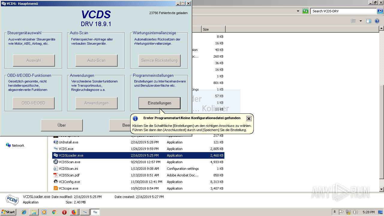The height and width of the screenshot is (216, 384).
Task: Click the Network icon in the navigation pane
Action: tap(8, 145)
